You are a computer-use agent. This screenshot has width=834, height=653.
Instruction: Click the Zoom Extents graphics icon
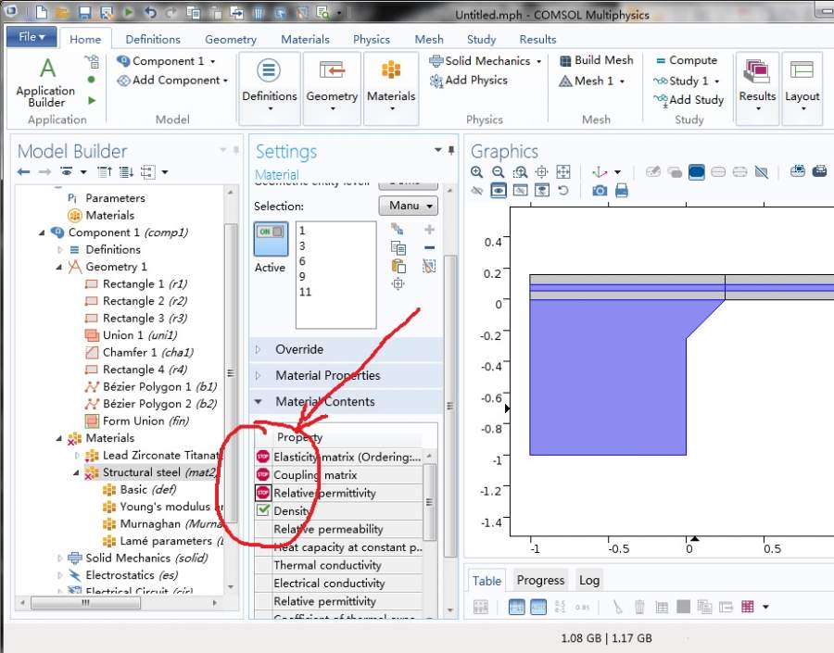tap(562, 171)
